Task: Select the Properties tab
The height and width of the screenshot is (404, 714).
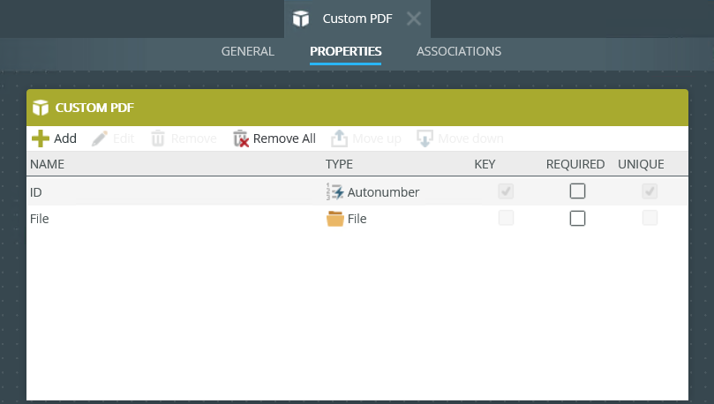Action: pos(345,51)
